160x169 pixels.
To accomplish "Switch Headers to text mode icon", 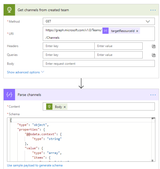I will click(x=153, y=46).
